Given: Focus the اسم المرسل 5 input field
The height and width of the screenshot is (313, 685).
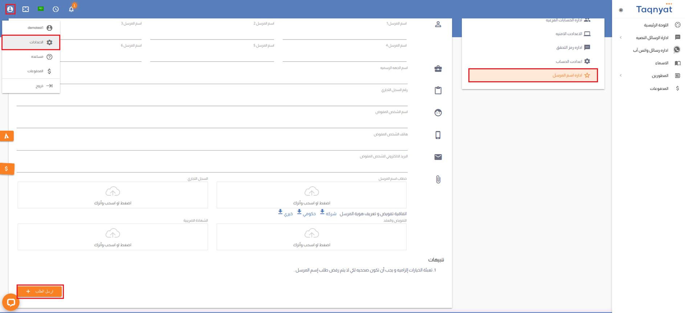Looking at the screenshot, I should pyautogui.click(x=212, y=55).
